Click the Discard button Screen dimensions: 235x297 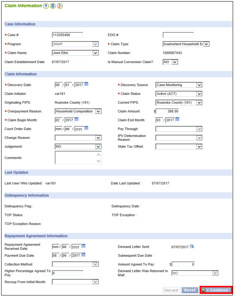(x=171, y=290)
